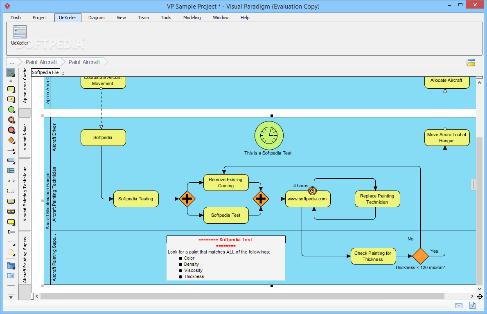
Task: Click the project browser icon at top right
Action: point(471,63)
